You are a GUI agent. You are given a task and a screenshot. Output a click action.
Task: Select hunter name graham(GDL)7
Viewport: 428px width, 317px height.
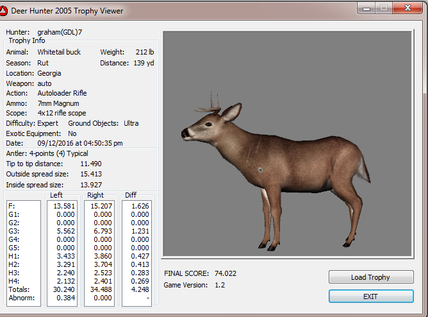(60, 32)
